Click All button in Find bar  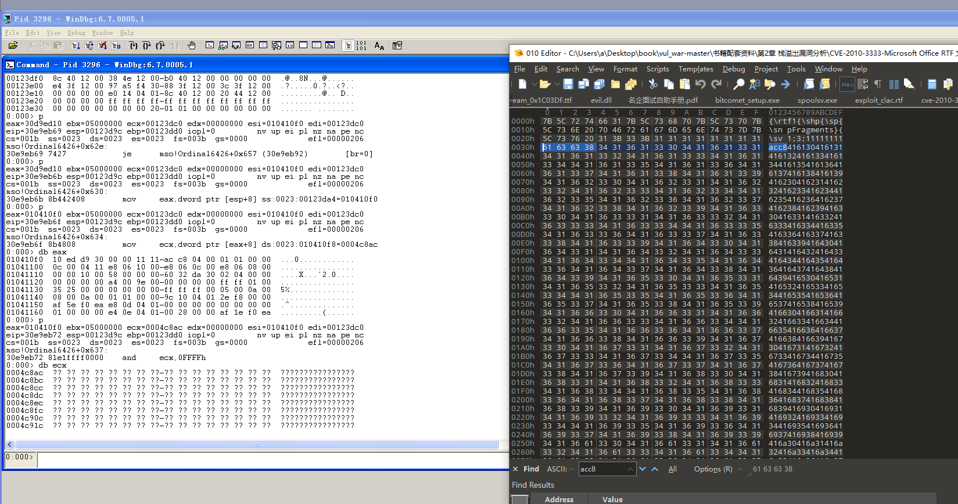tap(672, 469)
